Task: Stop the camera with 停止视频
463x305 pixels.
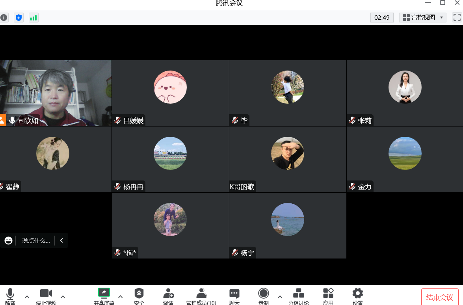Action: pos(46,296)
